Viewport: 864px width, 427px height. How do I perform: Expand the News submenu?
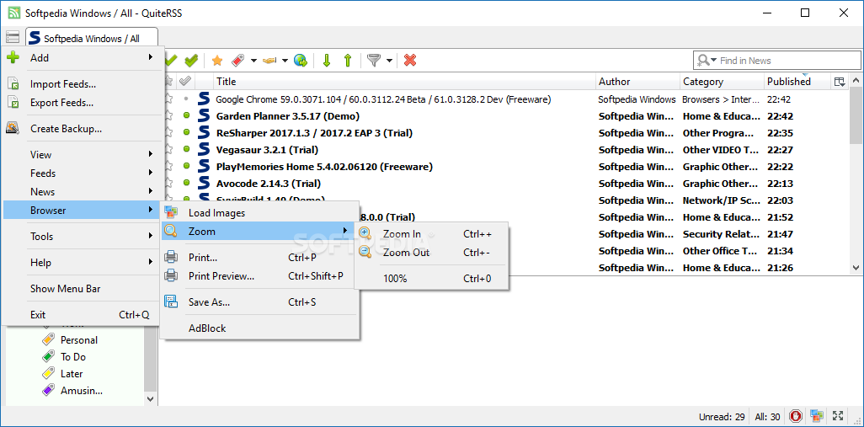click(151, 192)
